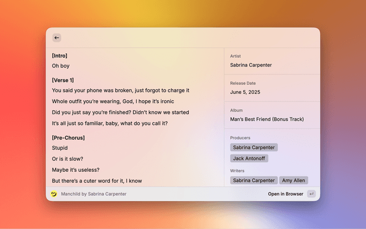Click the "Maybe it's useless?" lyric line
This screenshot has width=366, height=229.
(x=75, y=169)
